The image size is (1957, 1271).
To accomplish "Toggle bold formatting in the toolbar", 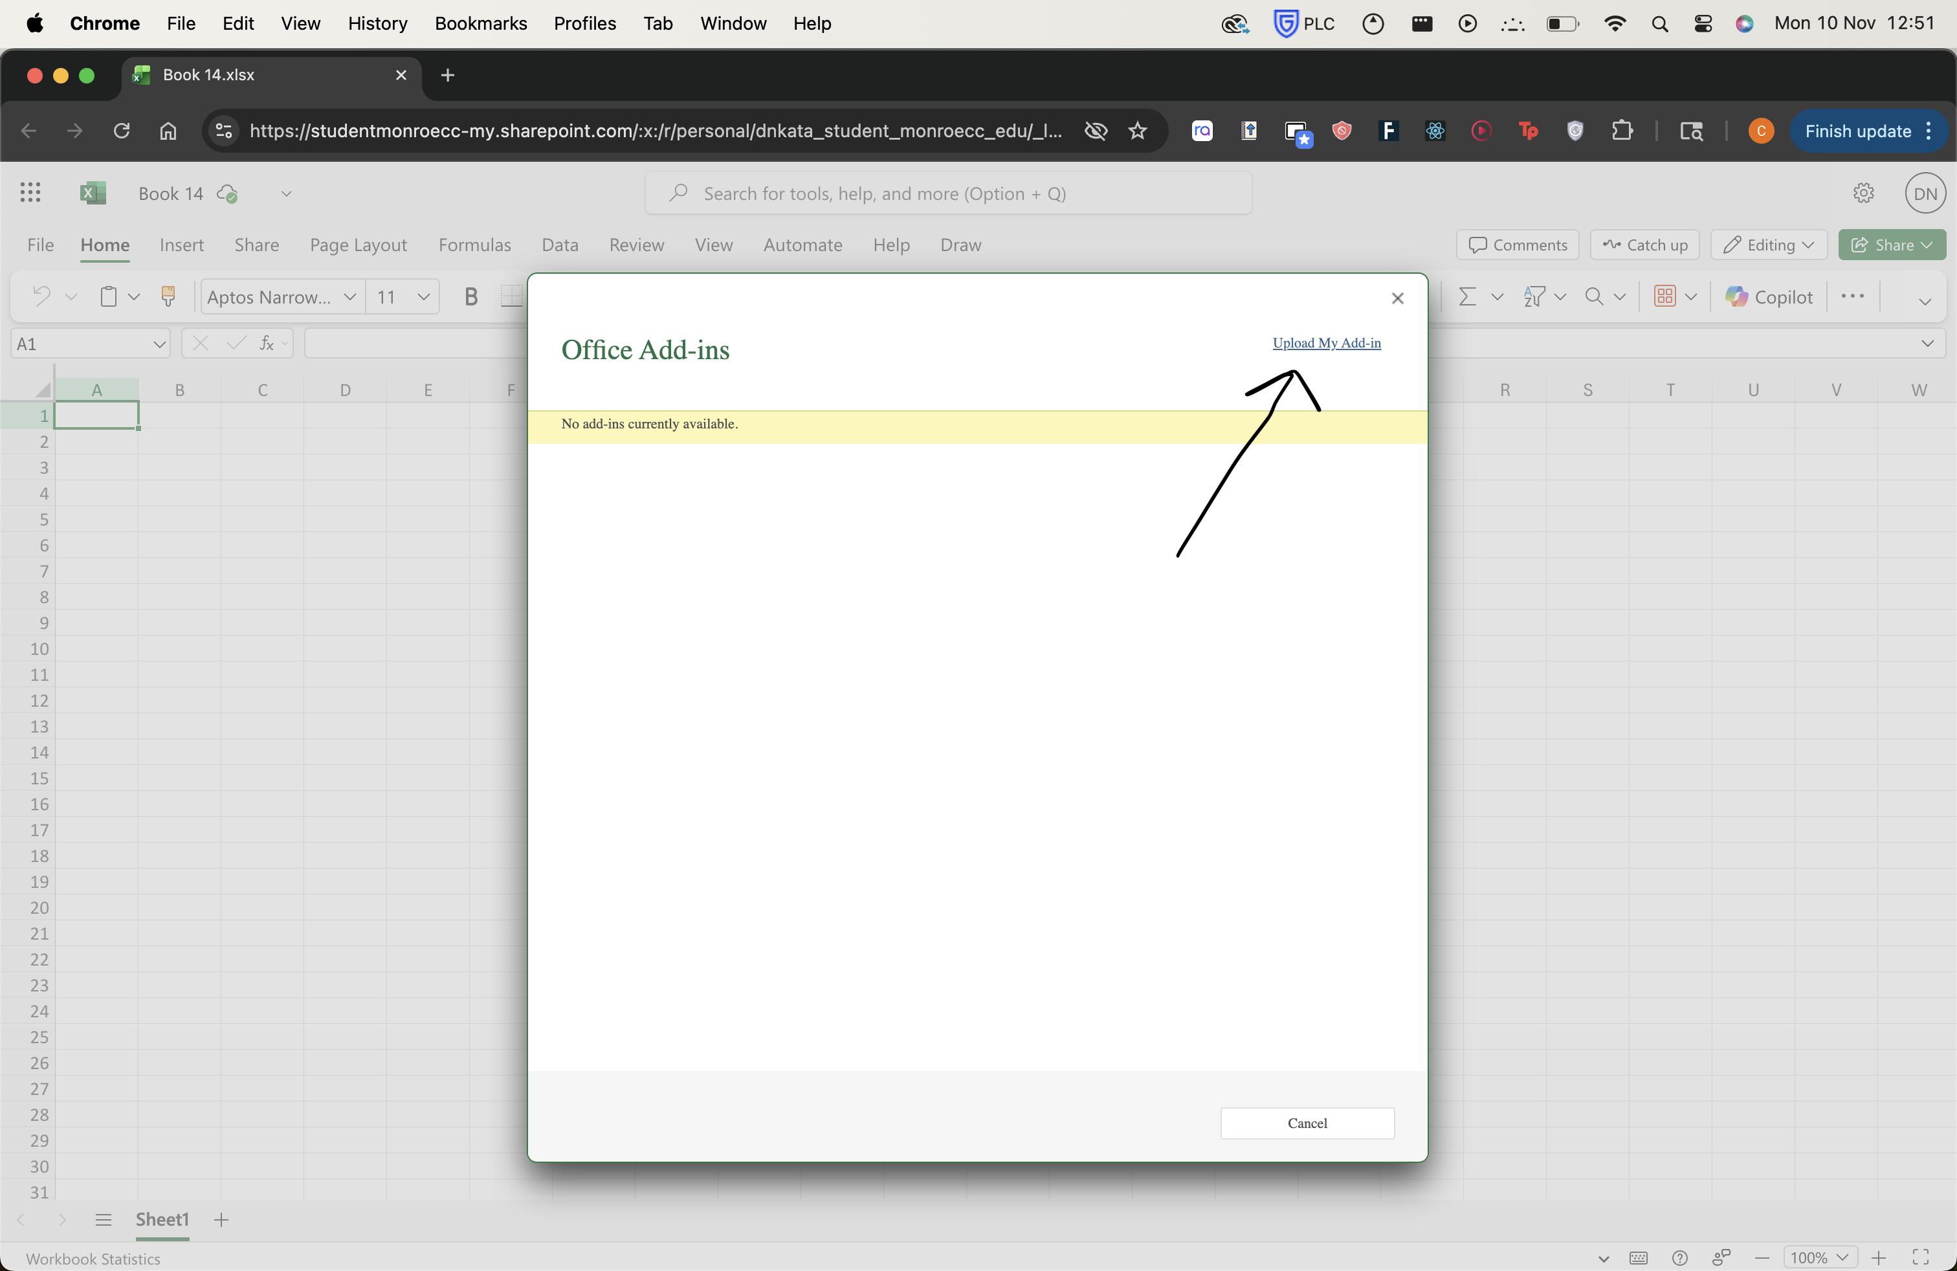I will pyautogui.click(x=470, y=296).
